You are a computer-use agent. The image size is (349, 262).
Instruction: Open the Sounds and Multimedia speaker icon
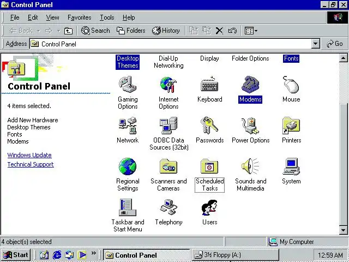coord(250,166)
